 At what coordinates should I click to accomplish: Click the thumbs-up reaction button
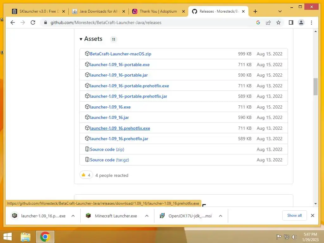[86, 175]
